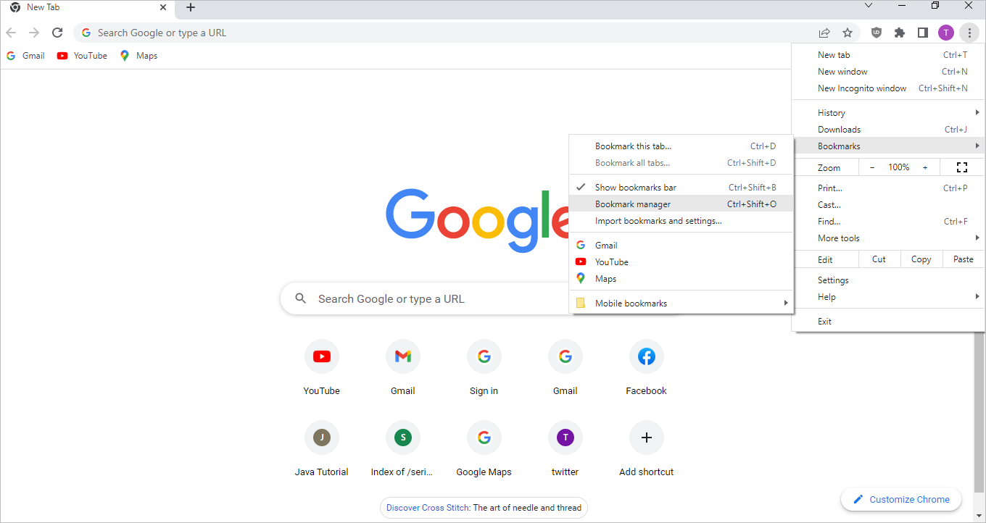
Task: Open the tab search dropdown arrow
Action: 869,6
